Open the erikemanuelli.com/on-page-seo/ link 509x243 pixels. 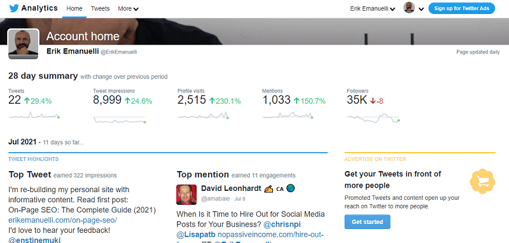62,220
